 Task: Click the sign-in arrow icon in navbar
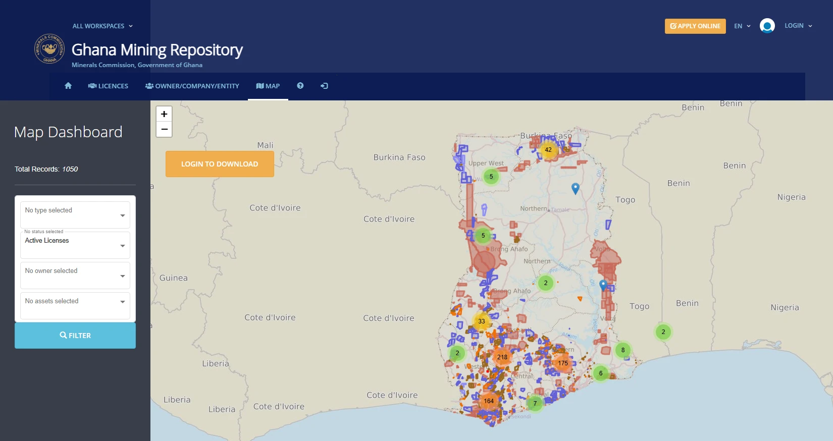324,86
